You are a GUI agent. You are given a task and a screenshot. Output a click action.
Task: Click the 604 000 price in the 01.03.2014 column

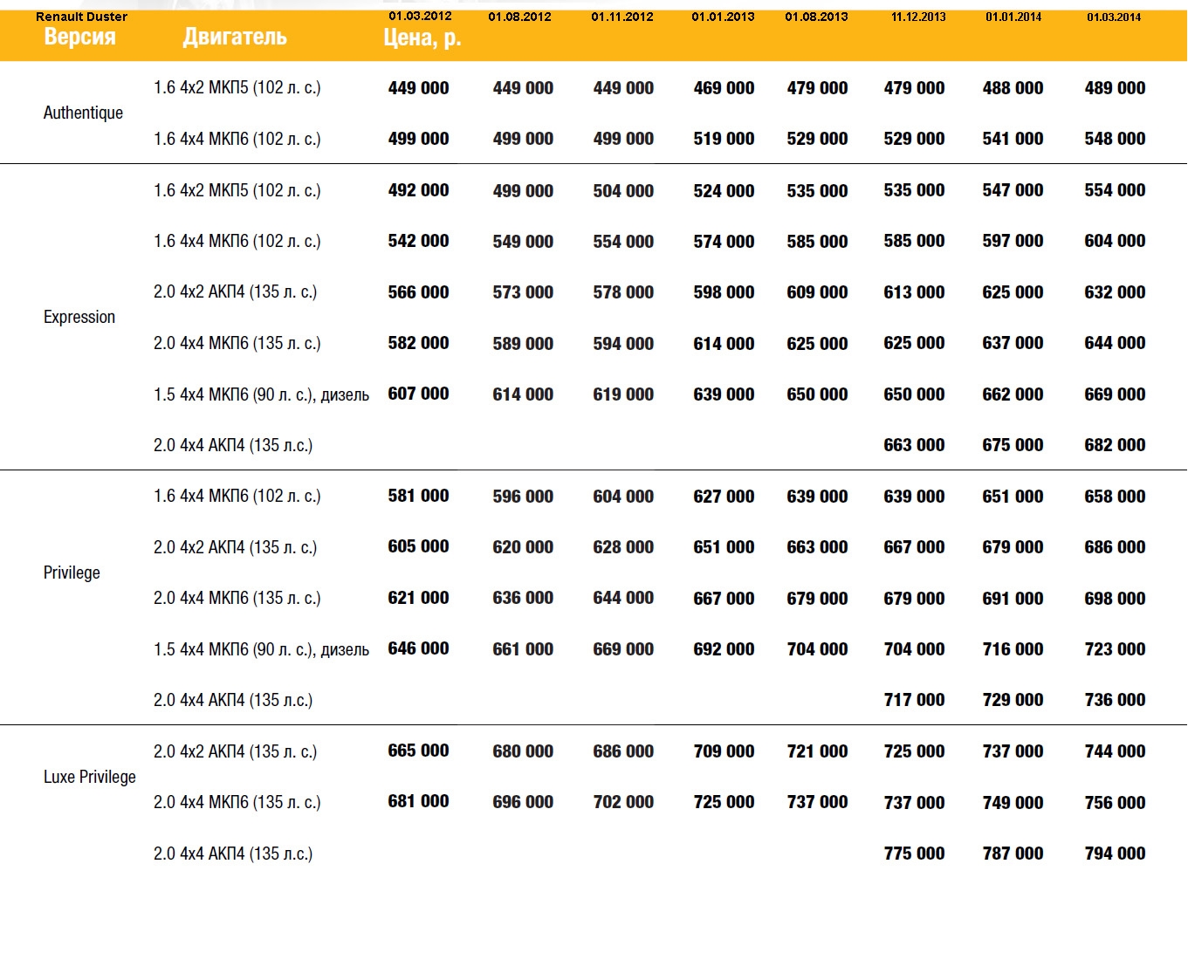point(1115,241)
